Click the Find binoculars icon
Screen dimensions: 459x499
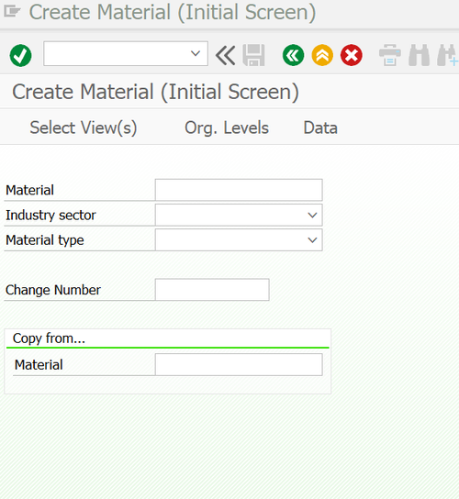(420, 55)
